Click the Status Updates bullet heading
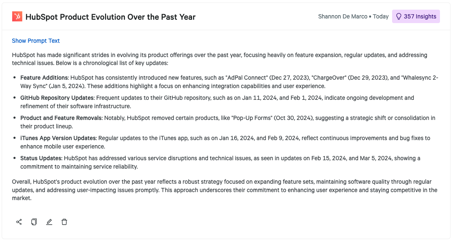This screenshot has width=453, height=242. tap(41, 159)
